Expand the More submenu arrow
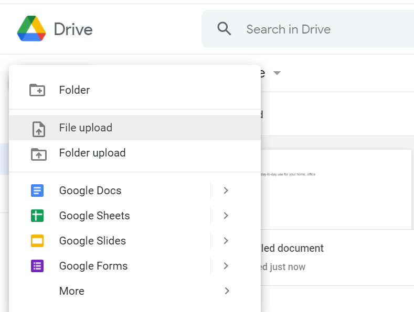 227,291
